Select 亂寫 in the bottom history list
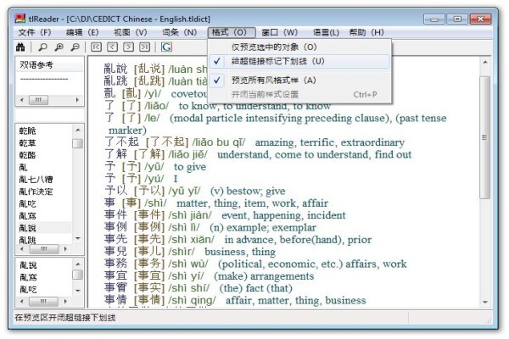The image size is (509, 339). pos(28,277)
